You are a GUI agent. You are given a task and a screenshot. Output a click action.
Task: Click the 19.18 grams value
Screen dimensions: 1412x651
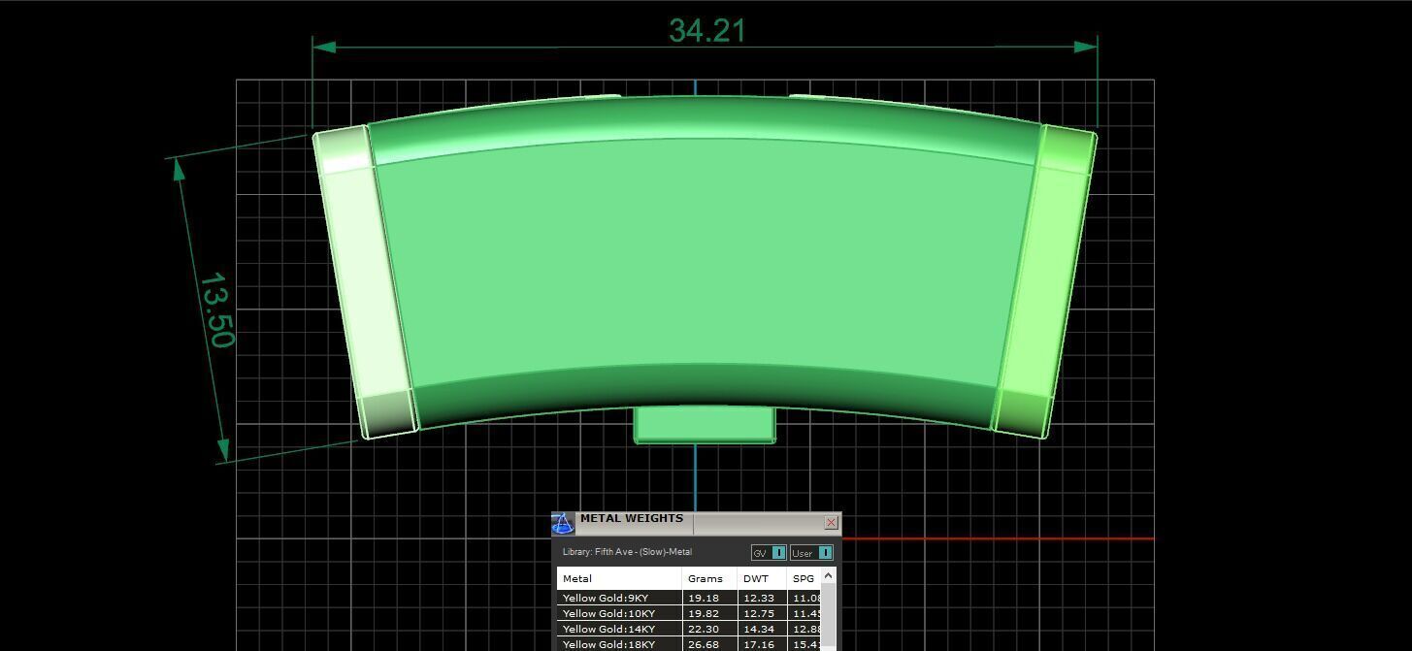(703, 599)
